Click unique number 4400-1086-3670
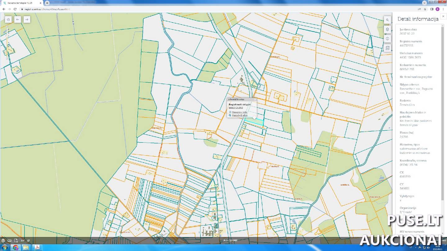The image size is (447, 251). click(410, 57)
